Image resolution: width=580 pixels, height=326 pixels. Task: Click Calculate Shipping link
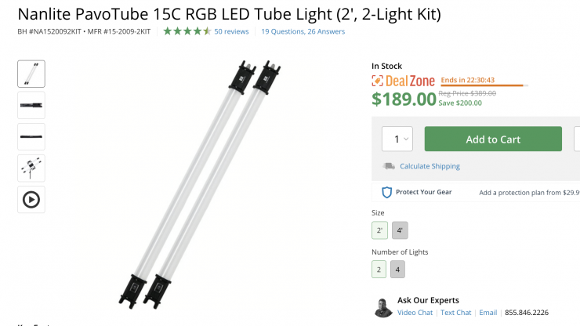[x=430, y=166]
